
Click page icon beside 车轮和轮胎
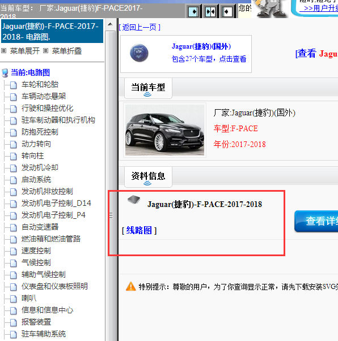click(x=14, y=85)
